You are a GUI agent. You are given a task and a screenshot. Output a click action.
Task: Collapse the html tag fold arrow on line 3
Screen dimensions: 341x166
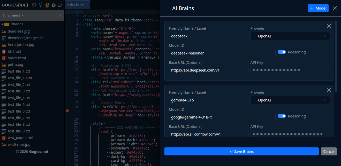(x=80, y=20)
